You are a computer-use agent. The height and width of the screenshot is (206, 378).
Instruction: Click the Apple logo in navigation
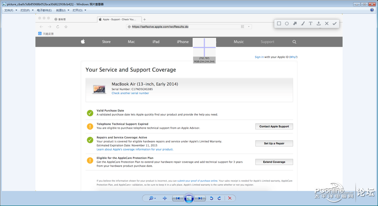(x=83, y=41)
